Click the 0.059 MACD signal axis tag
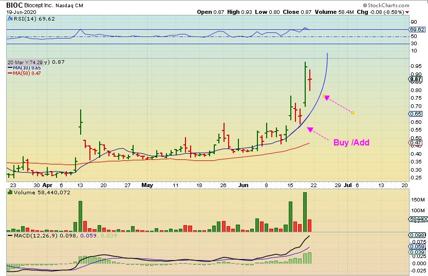428x276 pixels. [417, 247]
